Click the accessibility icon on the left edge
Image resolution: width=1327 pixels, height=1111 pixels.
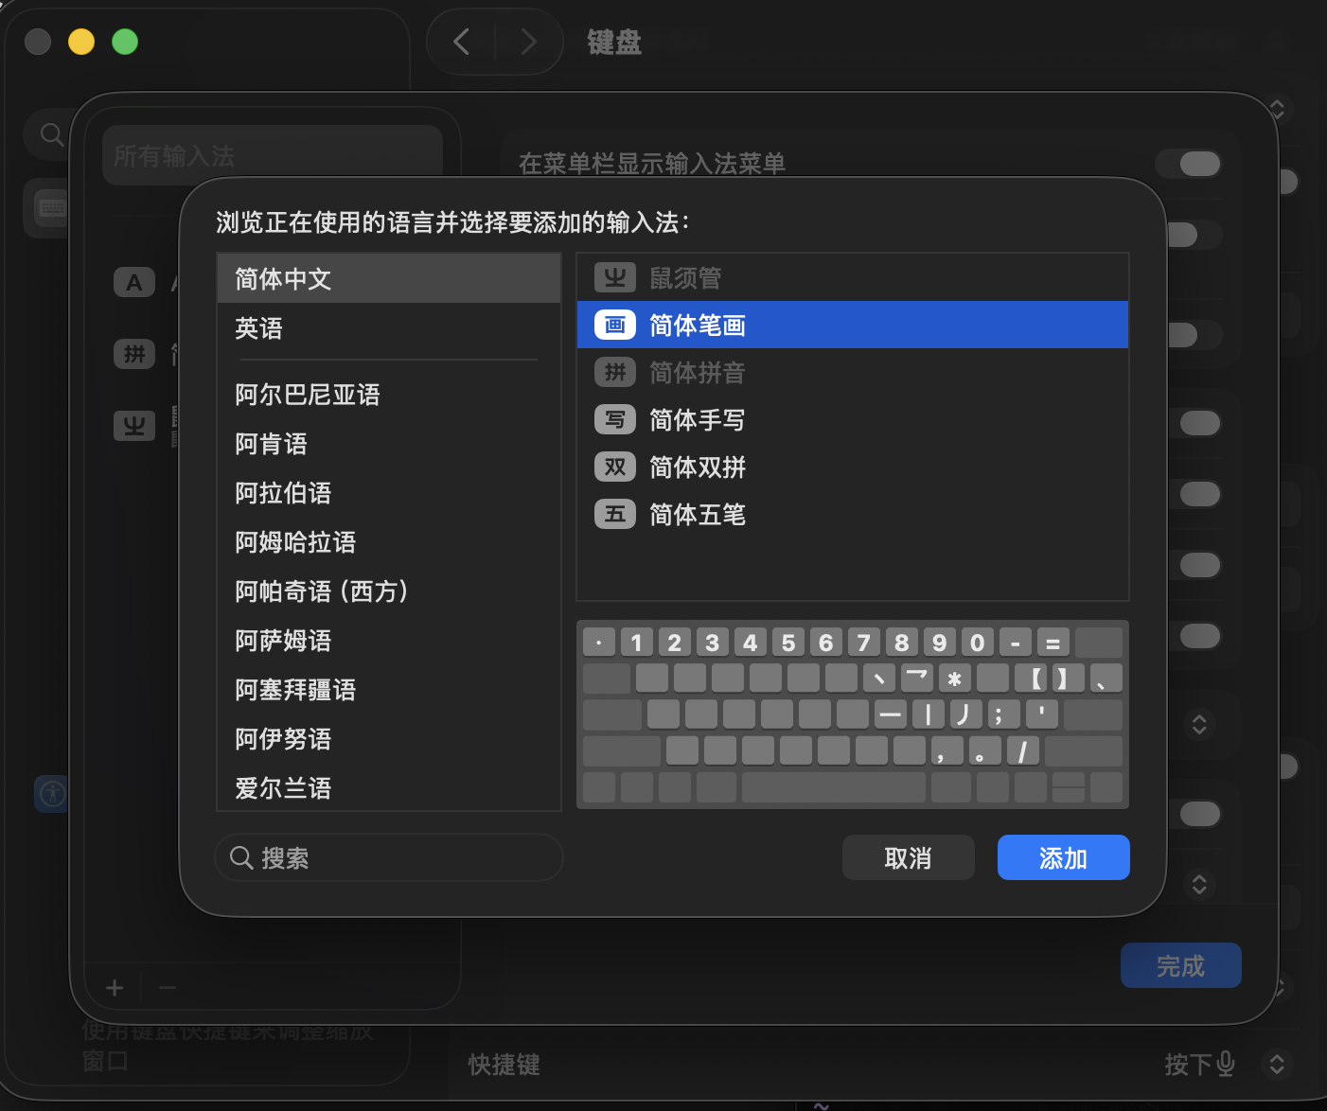51,794
